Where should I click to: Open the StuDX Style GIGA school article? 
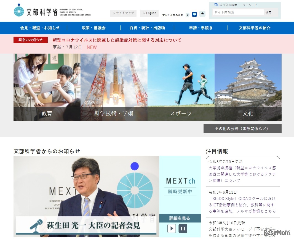tap(242, 204)
